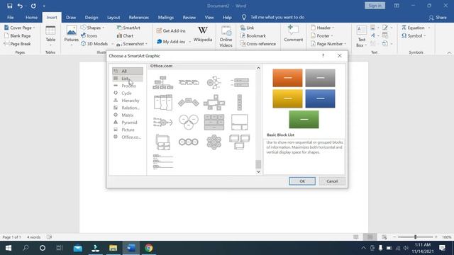The width and height of the screenshot is (454, 255).
Task: Choose the hexagon cluster SmartArt thumbnail
Action: coord(214,142)
